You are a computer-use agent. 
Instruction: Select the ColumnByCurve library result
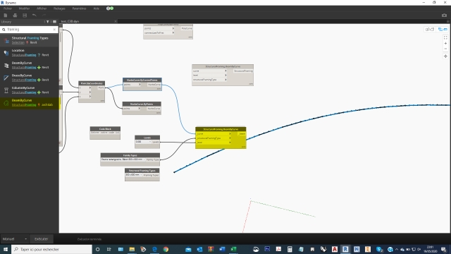click(x=30, y=90)
